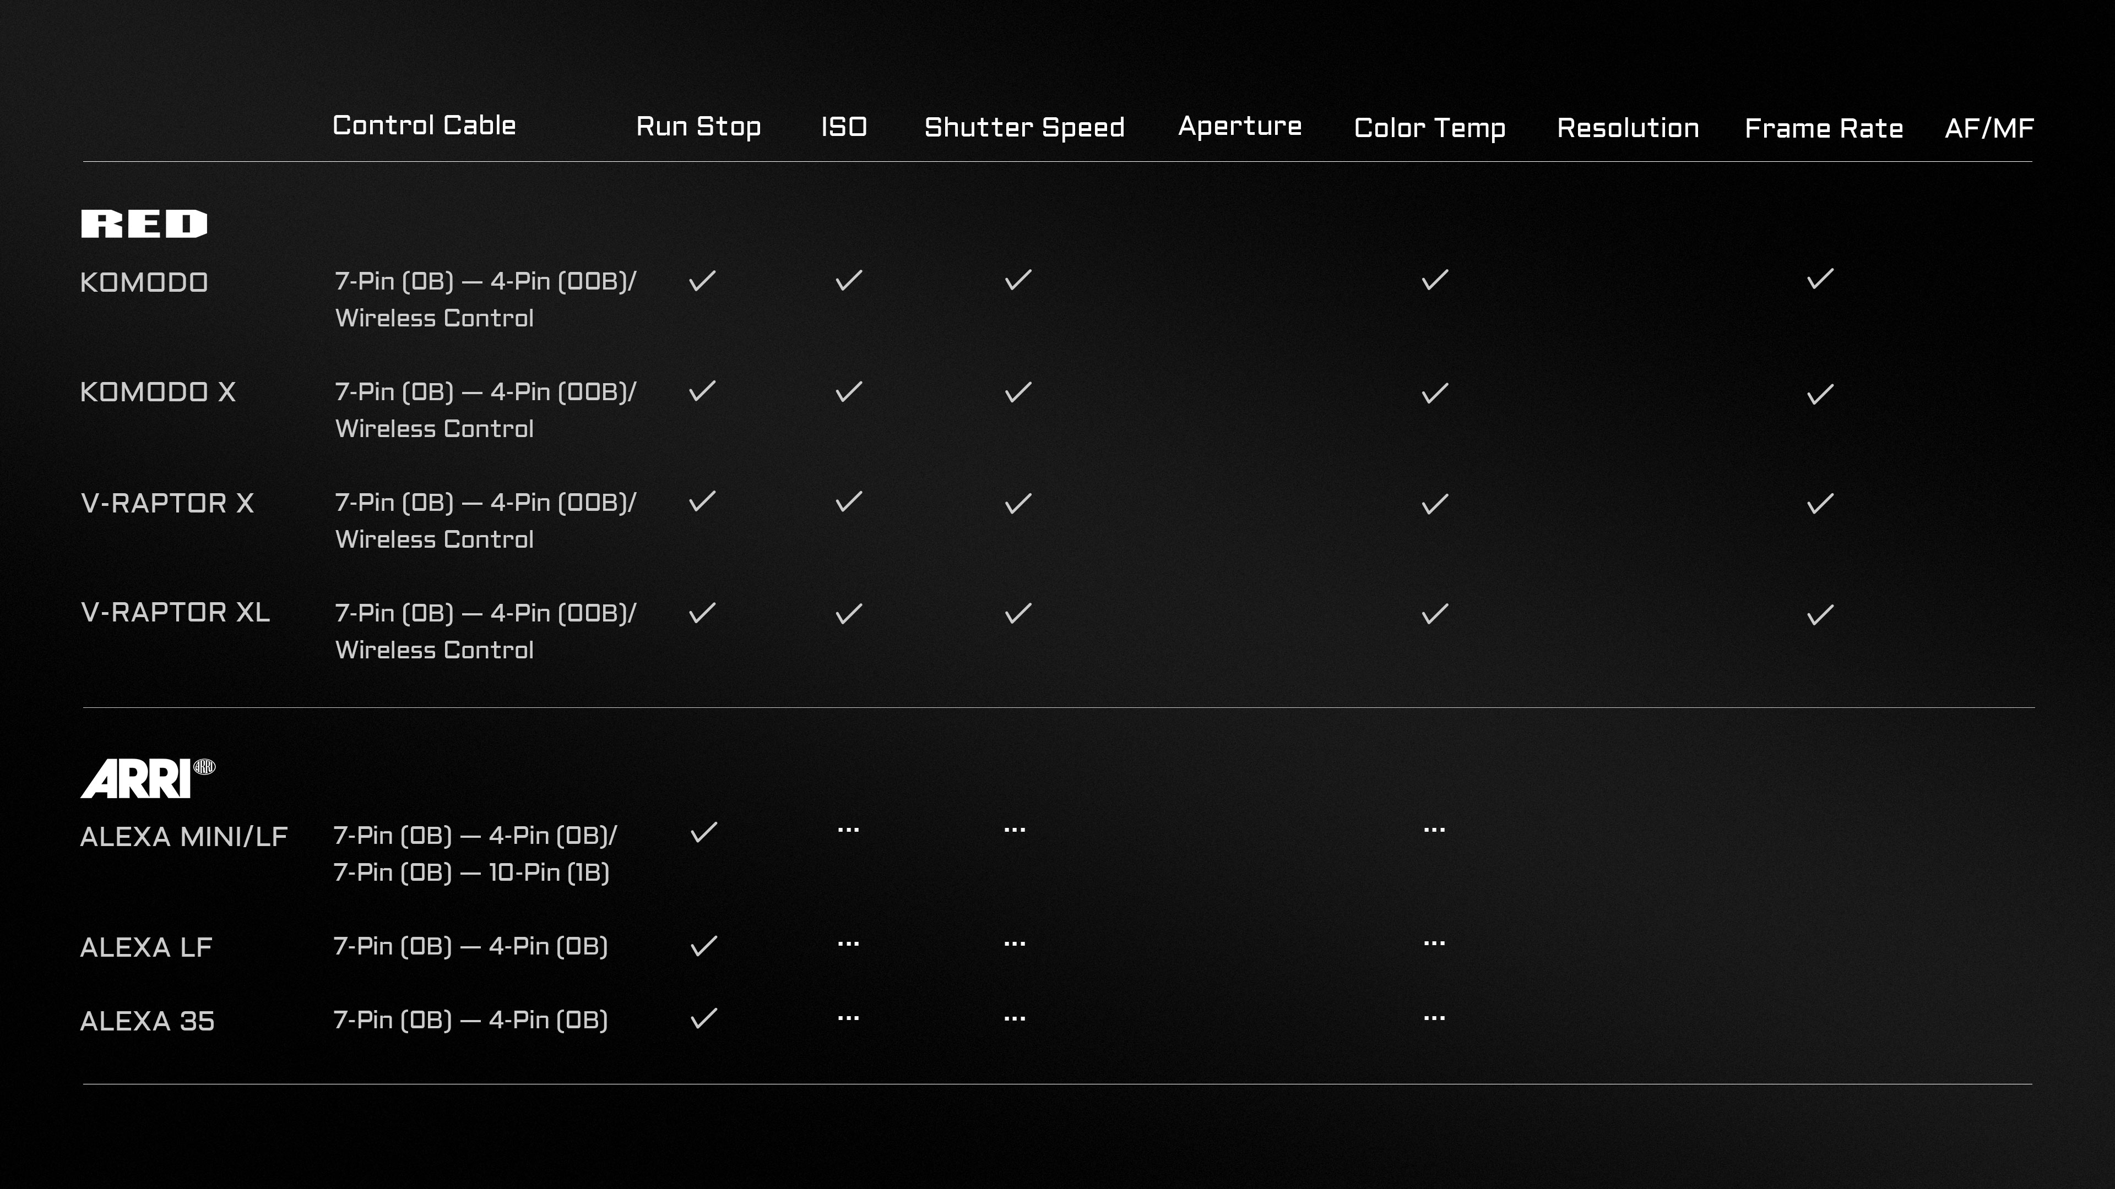This screenshot has height=1189, width=2115.
Task: Click the Resolution column header
Action: (1628, 128)
